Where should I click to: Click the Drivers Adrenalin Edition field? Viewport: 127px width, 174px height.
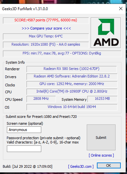[x=72, y=76]
